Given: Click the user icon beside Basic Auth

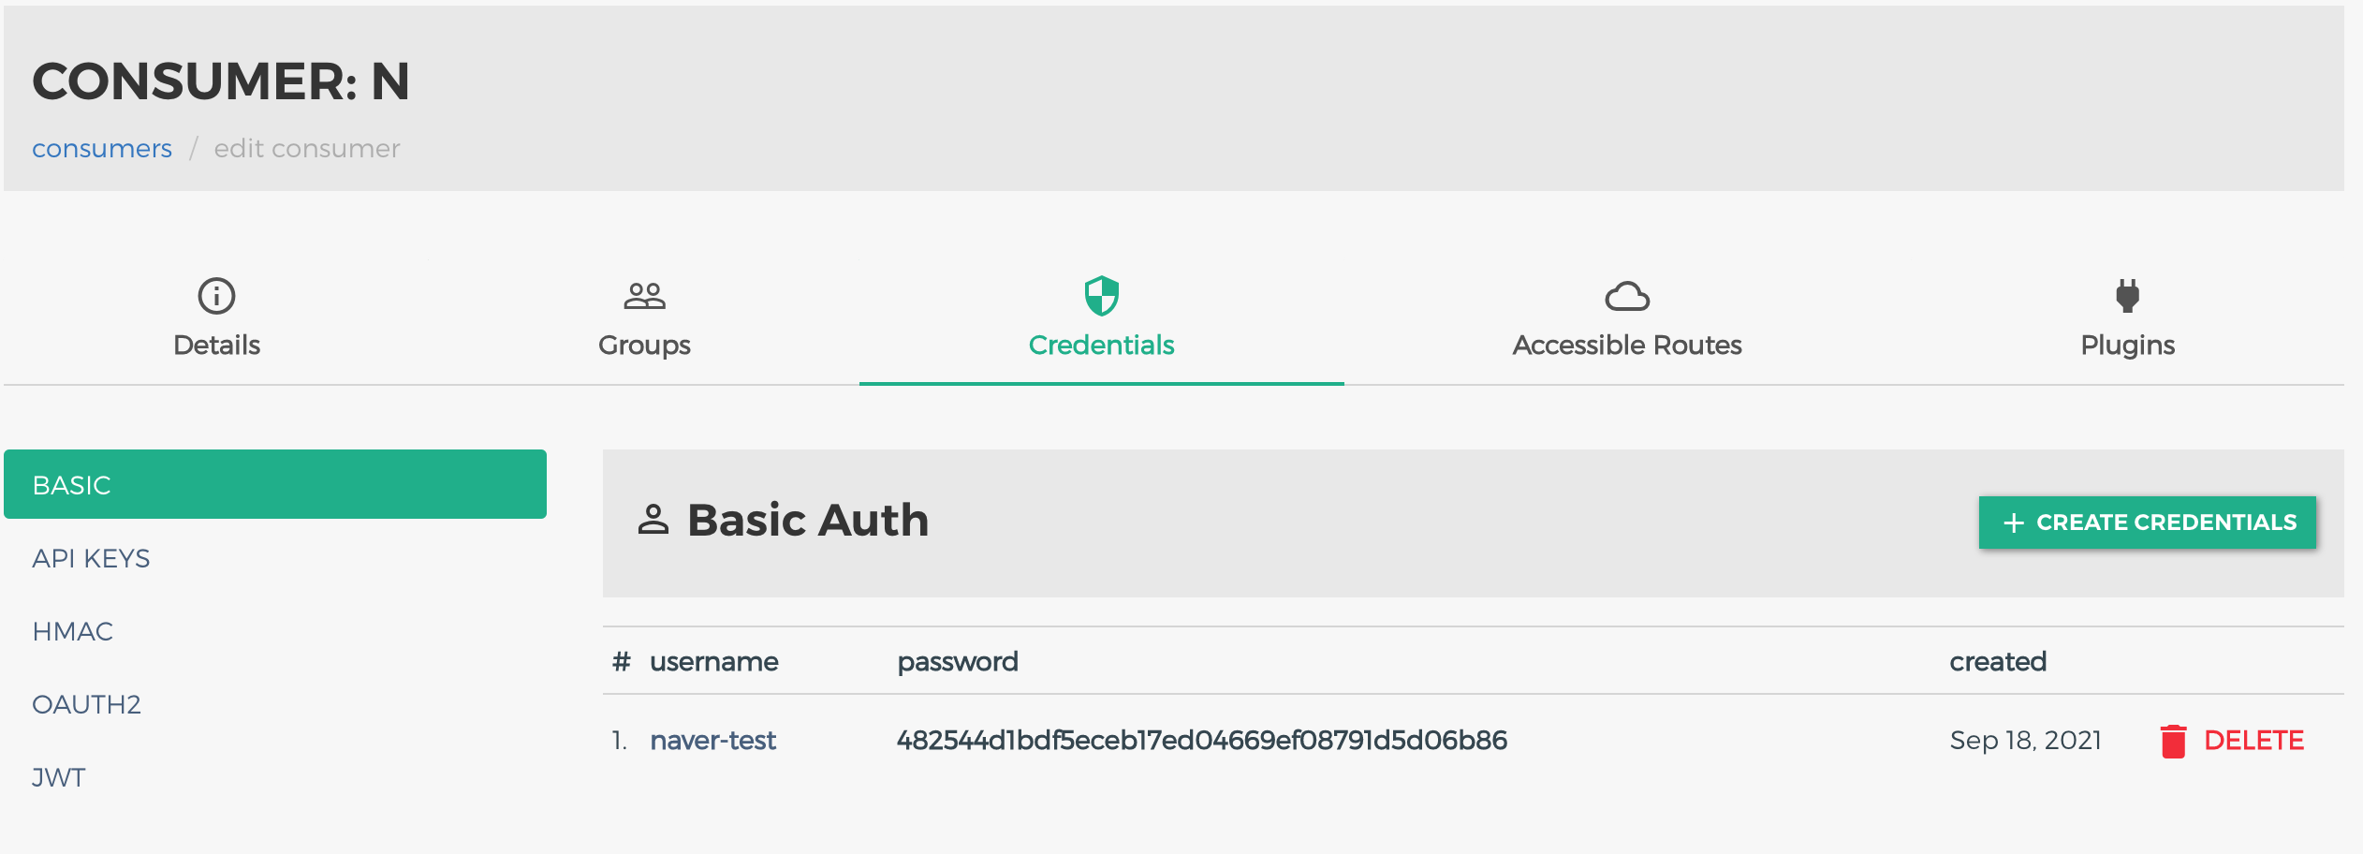Looking at the screenshot, I should point(653,520).
